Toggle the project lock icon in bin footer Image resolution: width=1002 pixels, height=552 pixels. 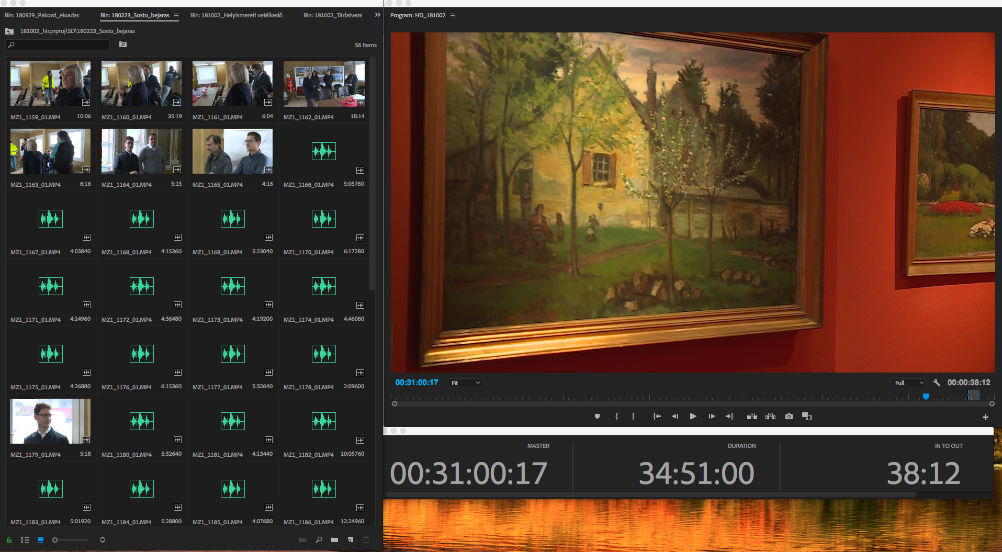point(9,540)
